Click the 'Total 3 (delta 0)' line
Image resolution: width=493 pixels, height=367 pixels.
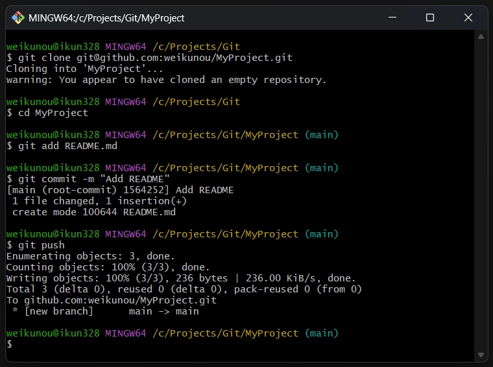coord(184,289)
